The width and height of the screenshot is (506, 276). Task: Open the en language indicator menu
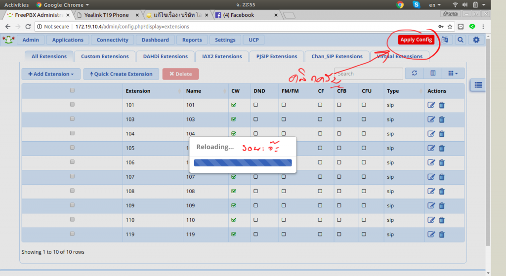point(435,5)
